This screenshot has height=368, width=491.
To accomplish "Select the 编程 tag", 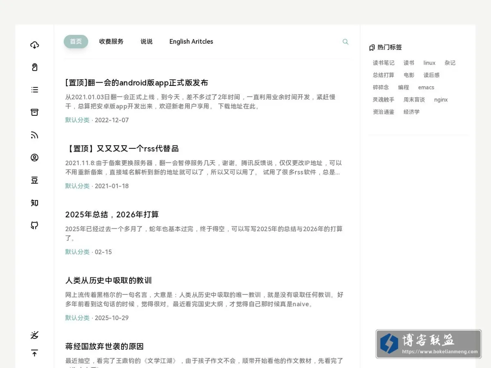I will click(x=403, y=88).
